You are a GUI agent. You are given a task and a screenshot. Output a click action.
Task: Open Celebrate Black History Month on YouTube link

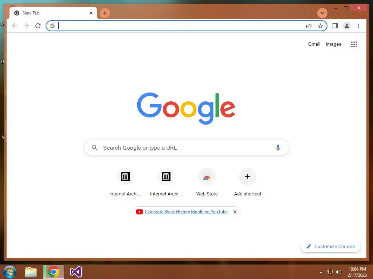point(186,212)
